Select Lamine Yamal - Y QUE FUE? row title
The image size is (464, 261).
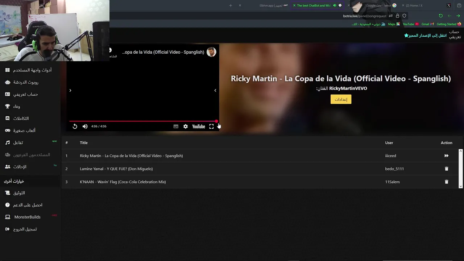116,169
